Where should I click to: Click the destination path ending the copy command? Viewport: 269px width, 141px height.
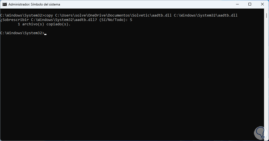pyautogui.click(x=206, y=15)
